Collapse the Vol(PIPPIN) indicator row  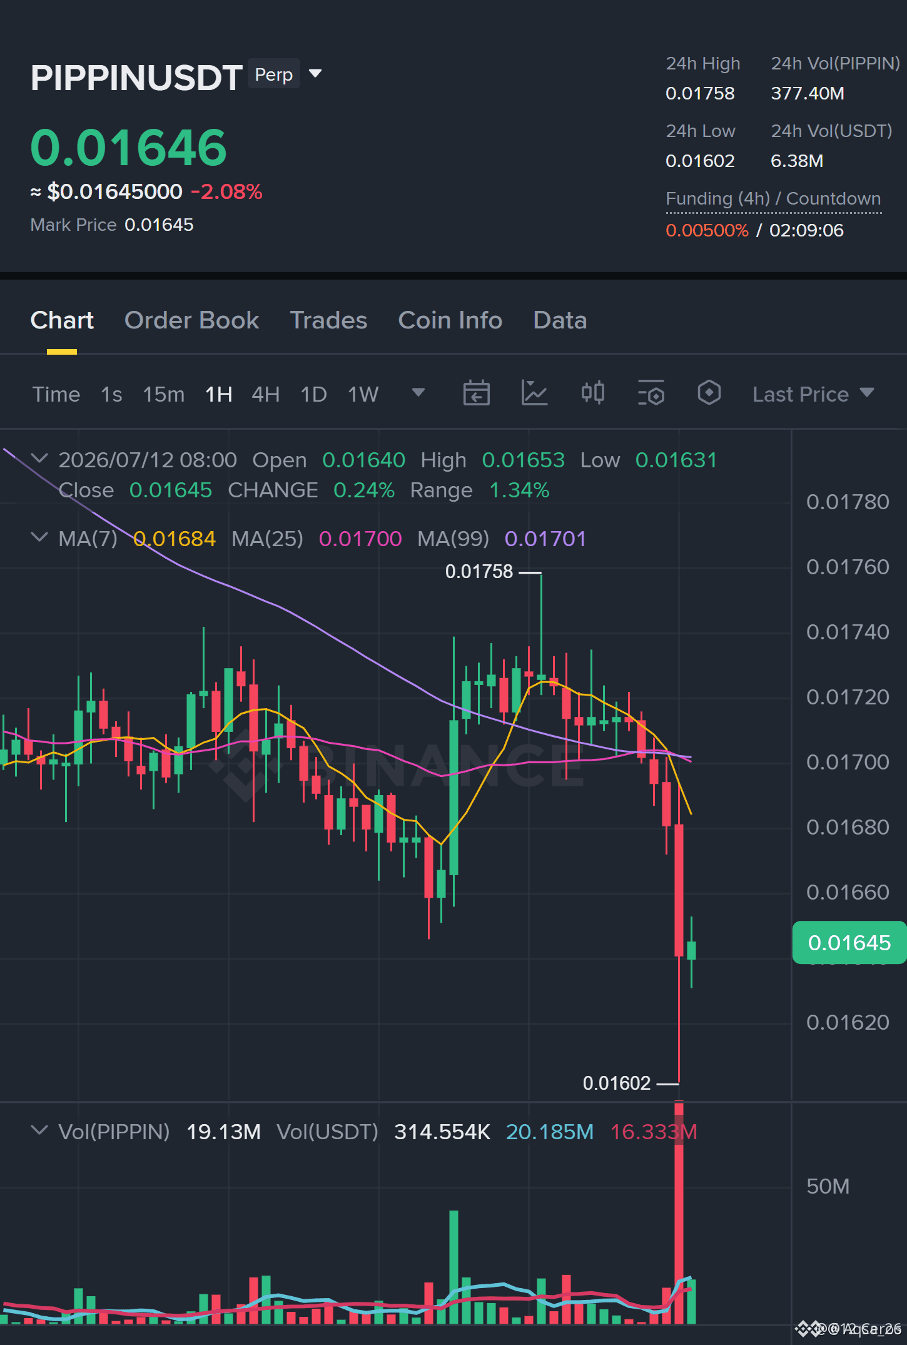(x=39, y=1130)
